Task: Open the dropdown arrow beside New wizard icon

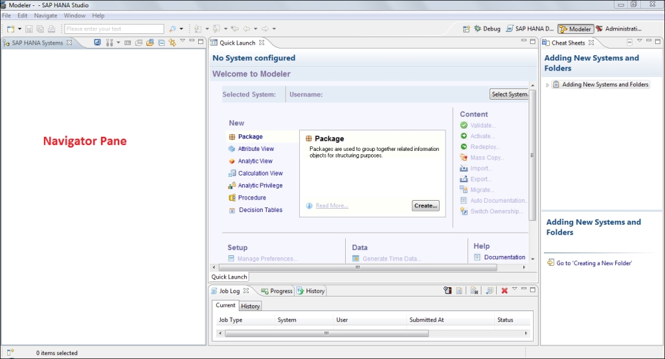Action: coord(19,29)
